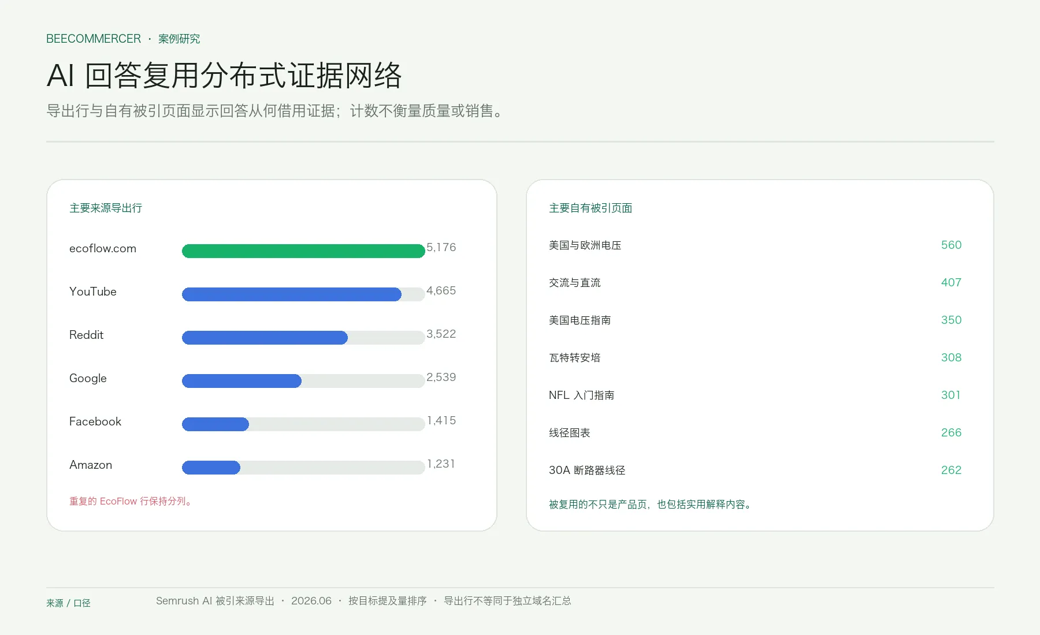The height and width of the screenshot is (635, 1040).
Task: Click the blue YouTube bar
Action: (x=292, y=294)
